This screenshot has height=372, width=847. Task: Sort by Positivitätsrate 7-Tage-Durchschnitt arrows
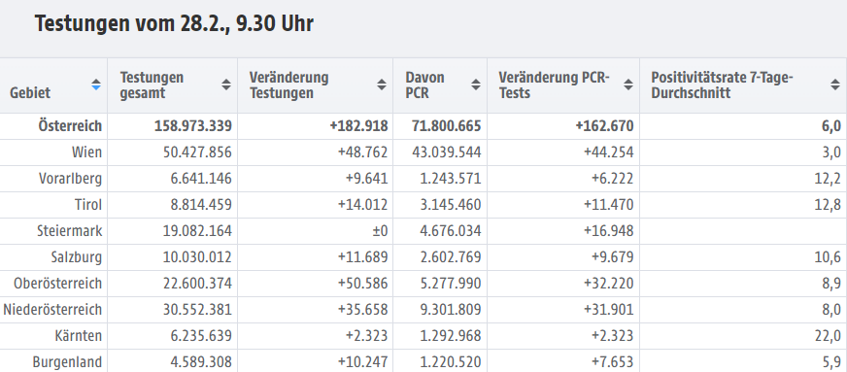(x=835, y=85)
